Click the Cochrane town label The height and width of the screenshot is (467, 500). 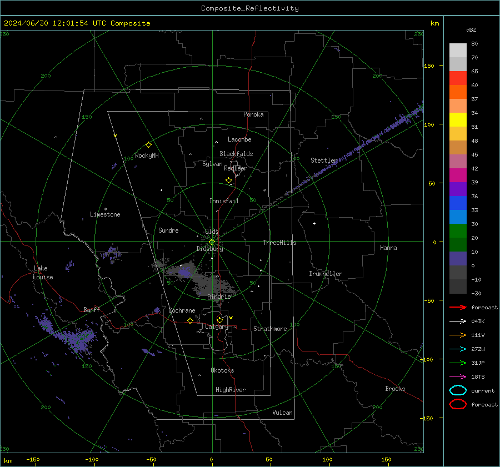(x=182, y=310)
